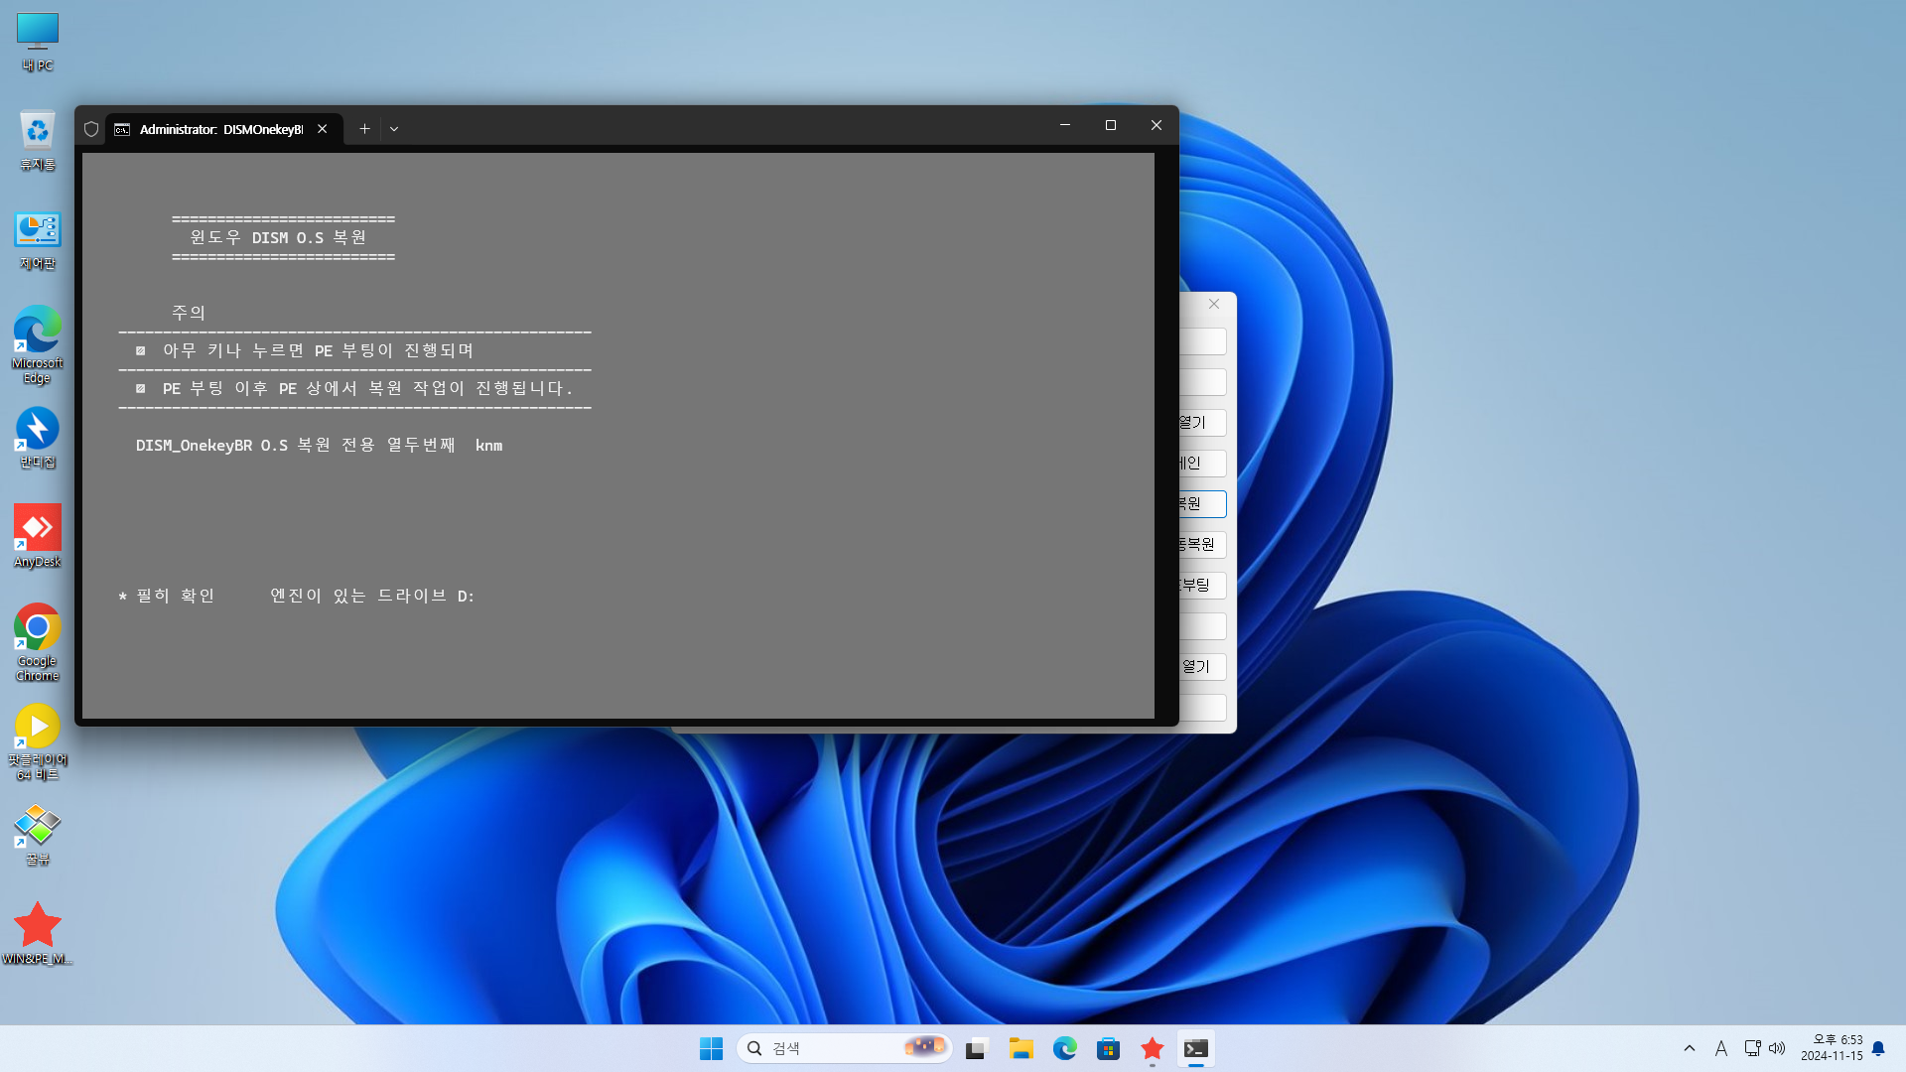The image size is (1906, 1072).
Task: Click the 복원 button outlined in blue in dialog
Action: click(1202, 504)
